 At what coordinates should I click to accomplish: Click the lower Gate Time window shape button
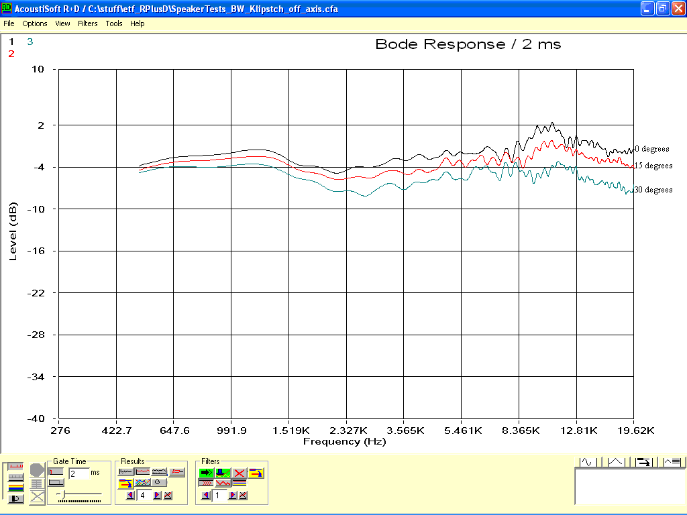coord(56,482)
